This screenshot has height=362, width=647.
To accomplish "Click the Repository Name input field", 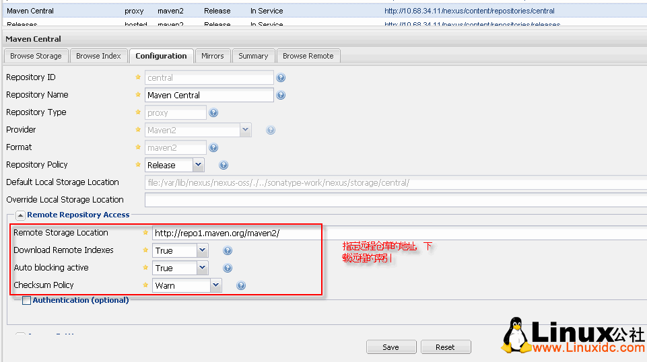I will tap(209, 96).
